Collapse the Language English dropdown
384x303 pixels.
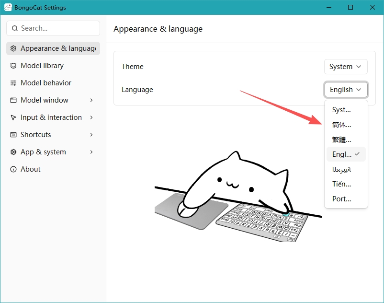coord(346,90)
